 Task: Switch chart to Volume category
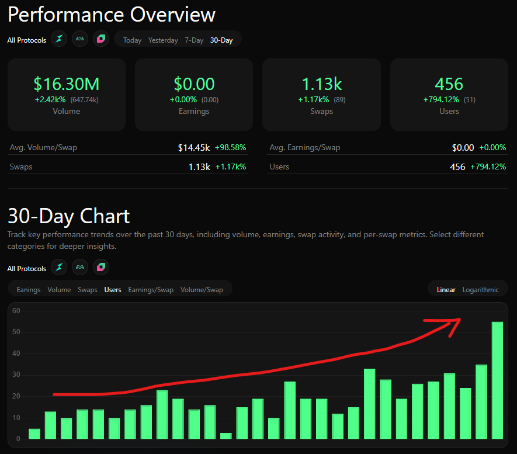(59, 290)
